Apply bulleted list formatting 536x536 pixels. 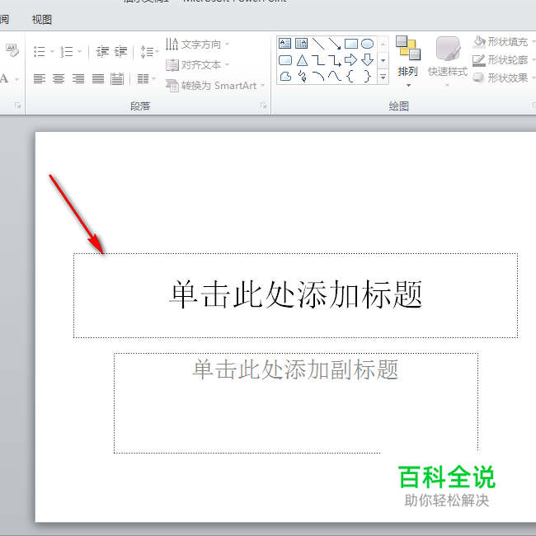pos(40,52)
